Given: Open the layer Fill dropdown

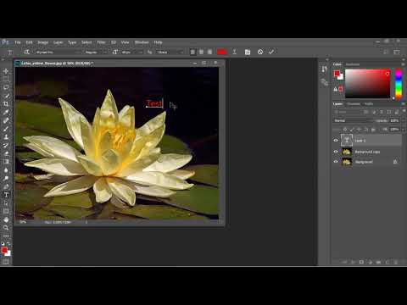Looking at the screenshot, I should (403, 130).
